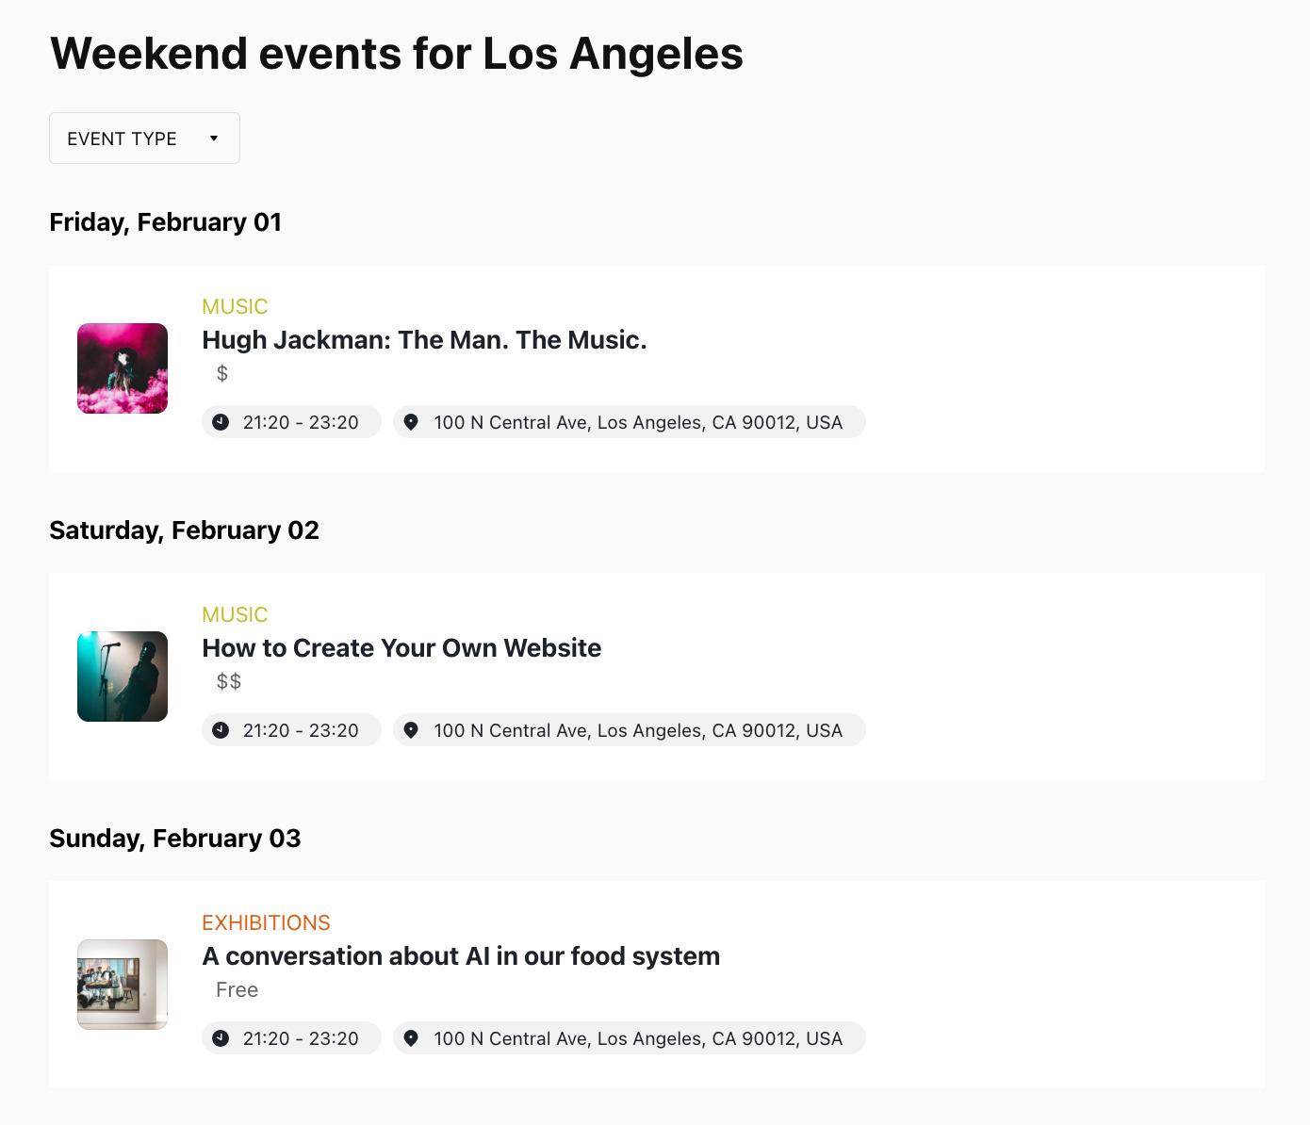The width and height of the screenshot is (1310, 1125).
Task: Click the clock icon on the Hugh Jackman event
Action: [x=221, y=421]
